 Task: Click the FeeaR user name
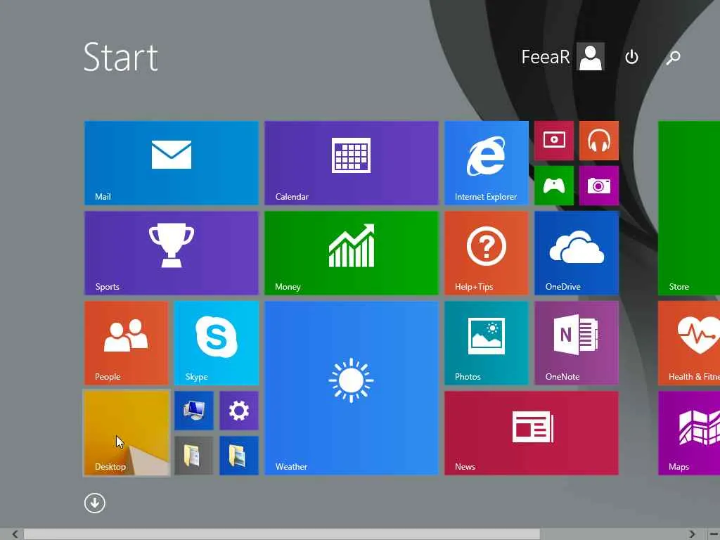coord(546,57)
